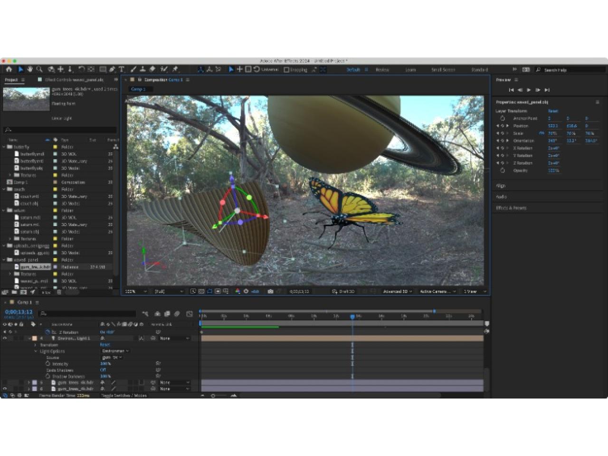Select the Rectangle shape tool
Viewport: 608px width, 456px height.
(x=103, y=69)
